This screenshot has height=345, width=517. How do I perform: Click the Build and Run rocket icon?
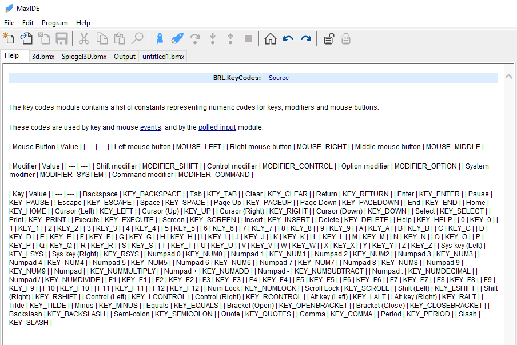point(176,40)
